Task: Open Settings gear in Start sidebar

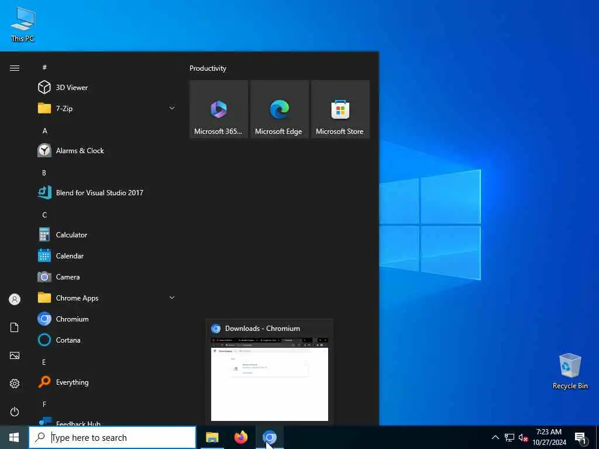Action: (15, 384)
